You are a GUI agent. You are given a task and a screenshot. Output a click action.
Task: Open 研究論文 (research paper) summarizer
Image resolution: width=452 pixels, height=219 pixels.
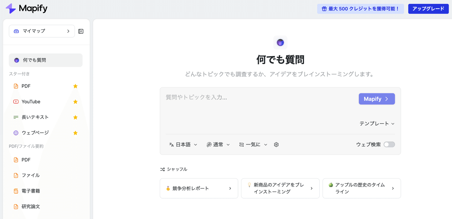(x=30, y=206)
